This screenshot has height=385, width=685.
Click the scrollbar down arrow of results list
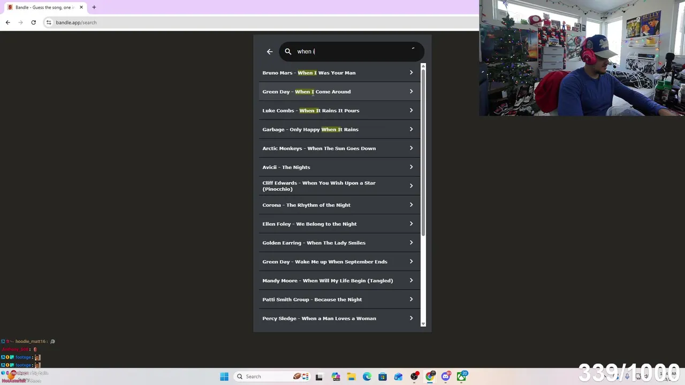tap(423, 324)
